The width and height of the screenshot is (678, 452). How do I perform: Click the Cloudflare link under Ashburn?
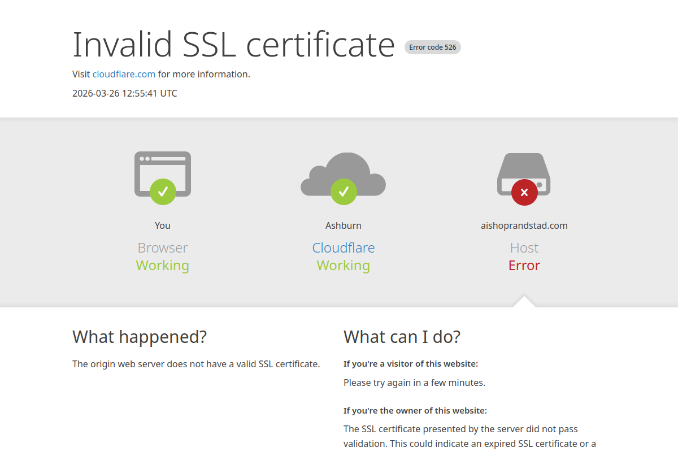click(x=343, y=247)
